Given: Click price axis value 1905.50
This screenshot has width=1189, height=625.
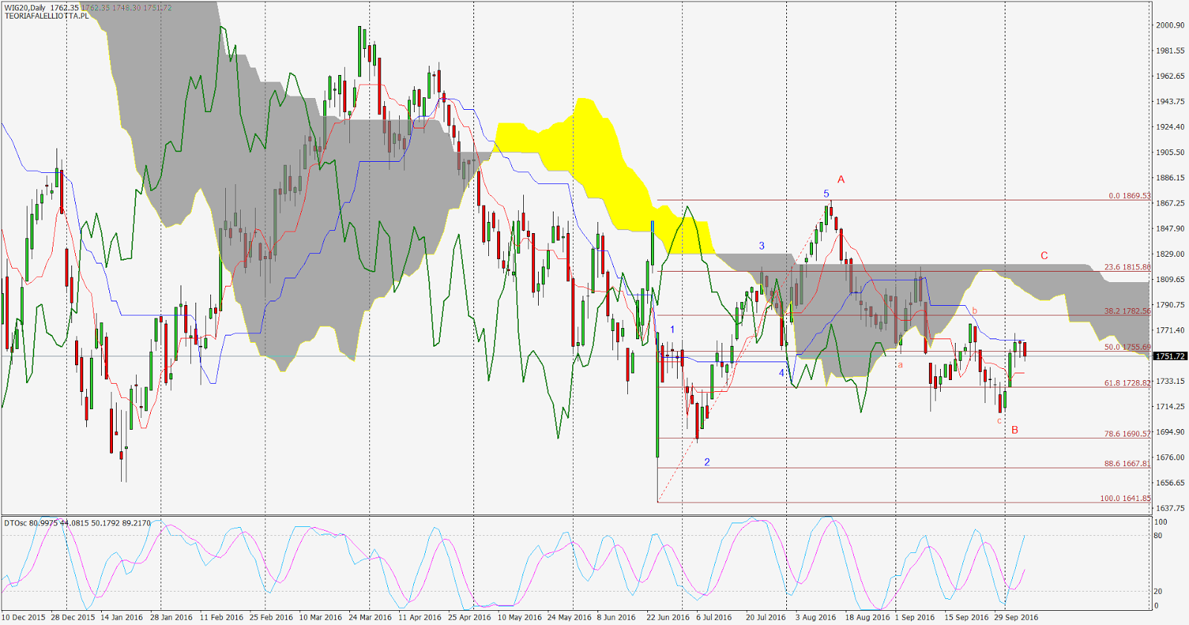Looking at the screenshot, I should pos(1170,152).
